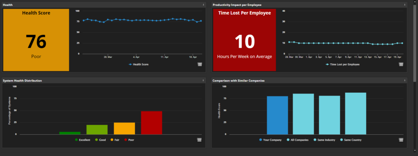Click the red Time Lost Per Employee tile

tap(245, 40)
